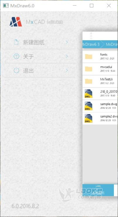The height and width of the screenshot is (217, 118).
Task: Expand the 退出 chevron arrow
Action: click(x=67, y=71)
